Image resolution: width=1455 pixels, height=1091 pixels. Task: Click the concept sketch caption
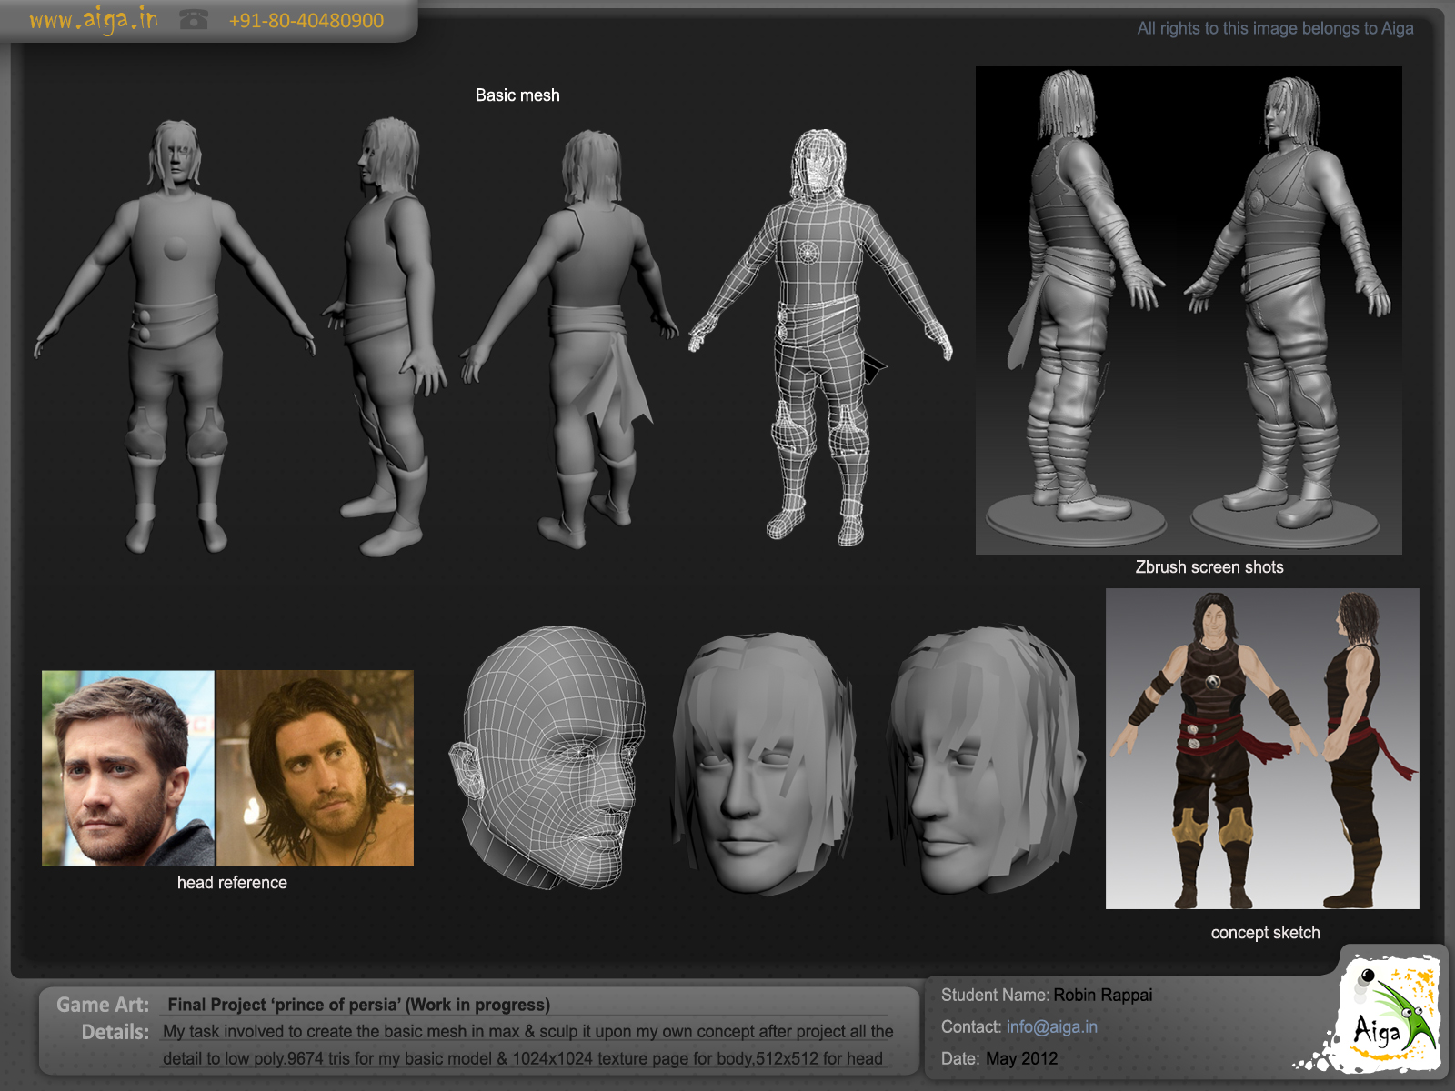[1265, 932]
